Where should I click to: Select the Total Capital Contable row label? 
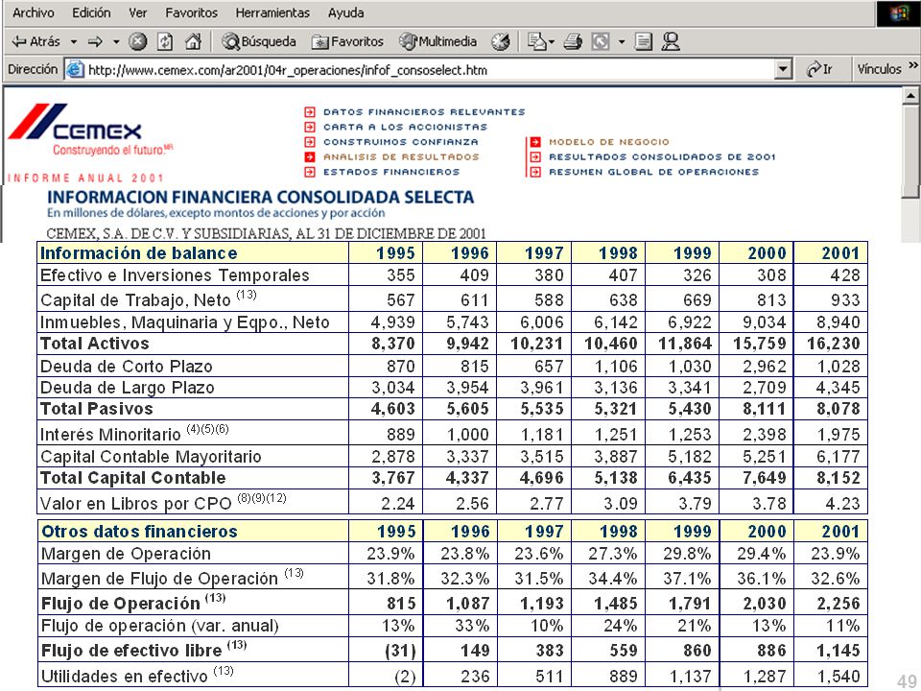(132, 478)
